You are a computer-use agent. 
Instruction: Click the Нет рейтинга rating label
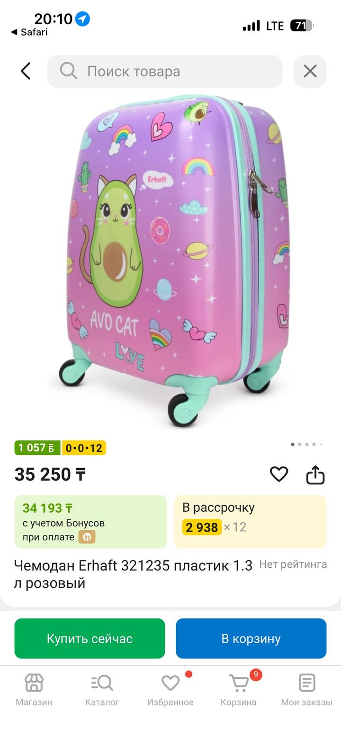[293, 564]
